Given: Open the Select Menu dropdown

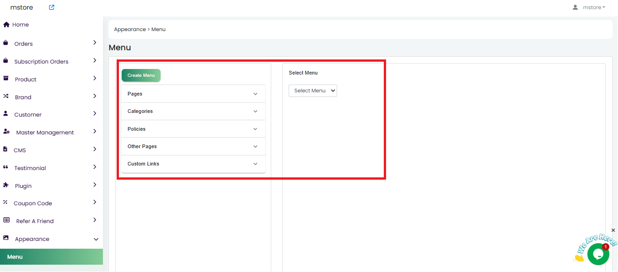Looking at the screenshot, I should point(313,91).
